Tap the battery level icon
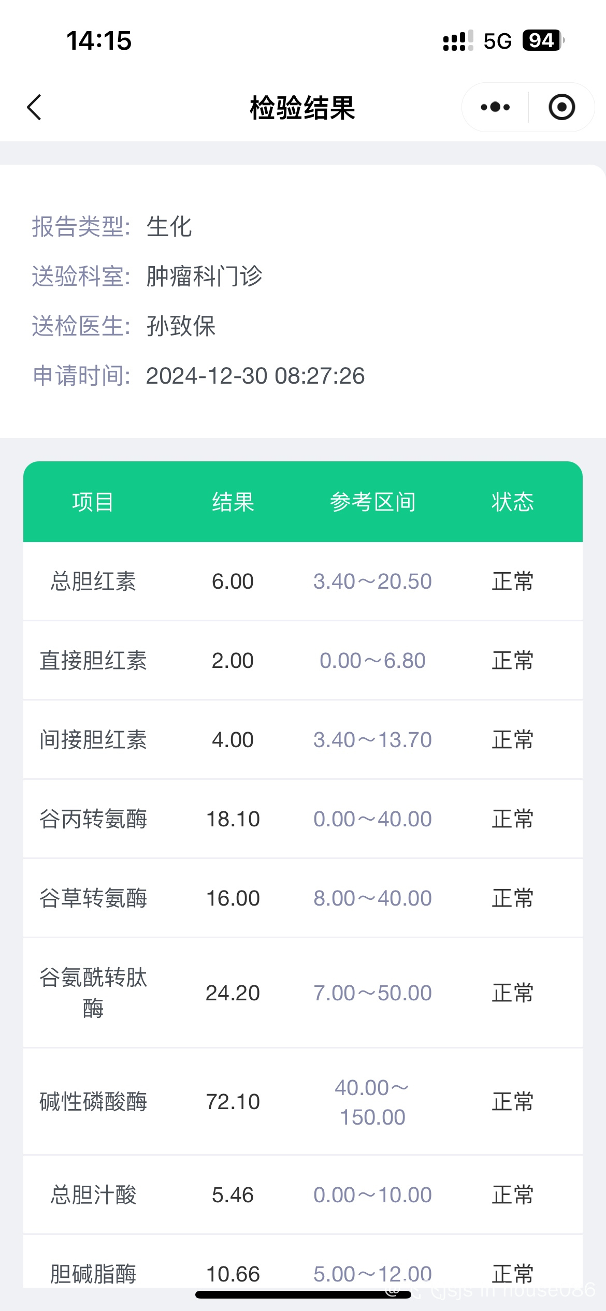 (542, 40)
